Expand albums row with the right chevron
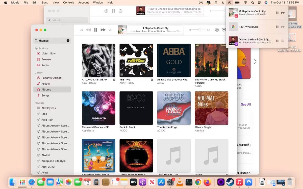Image resolution: width=303 pixels, height=189 pixels. click(x=255, y=61)
